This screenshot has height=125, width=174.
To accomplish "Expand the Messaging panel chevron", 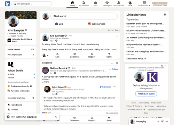I will [x=167, y=121].
